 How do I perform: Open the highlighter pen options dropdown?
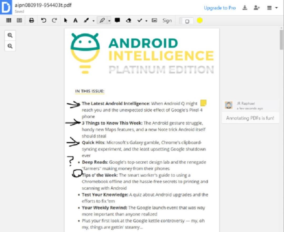(109, 21)
